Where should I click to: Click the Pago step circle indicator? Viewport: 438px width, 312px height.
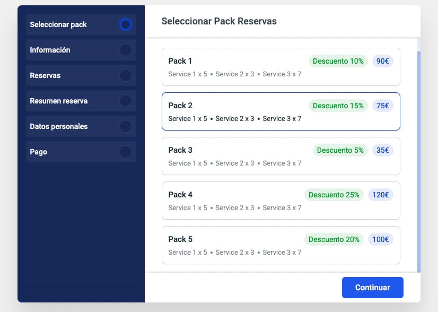tap(125, 152)
